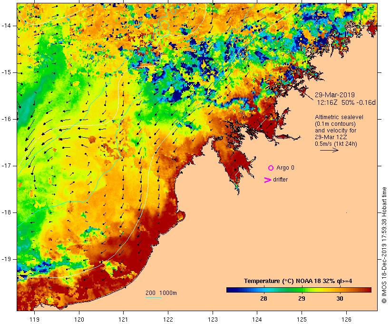
Task: Click the 'Altimetric sealevel' label
Action: pos(339,117)
